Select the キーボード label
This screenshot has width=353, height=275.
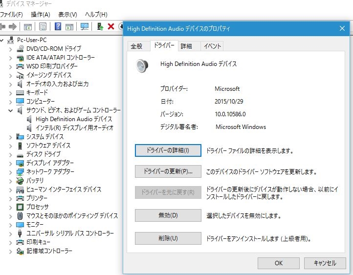(37, 93)
